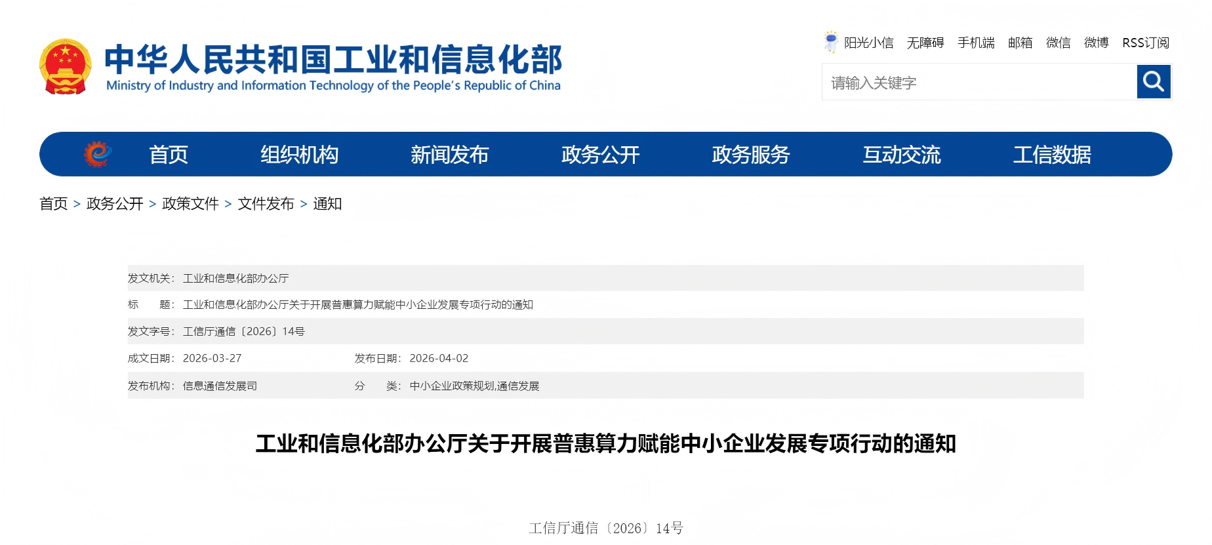Click the publishing unit 信息通信发展司
The height and width of the screenshot is (545, 1212).
tap(220, 386)
